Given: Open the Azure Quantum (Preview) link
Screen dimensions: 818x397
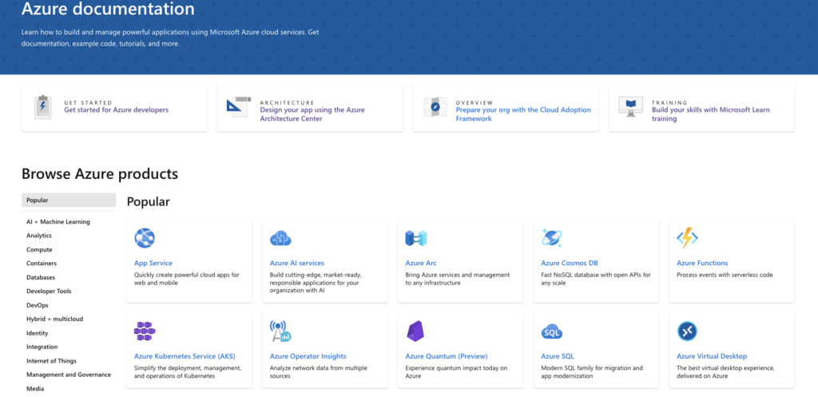Looking at the screenshot, I should pos(447,356).
